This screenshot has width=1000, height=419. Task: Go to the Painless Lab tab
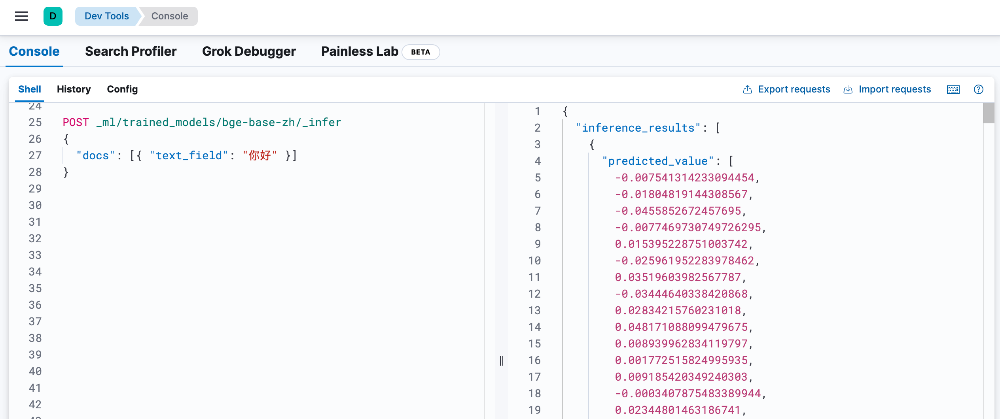(359, 51)
